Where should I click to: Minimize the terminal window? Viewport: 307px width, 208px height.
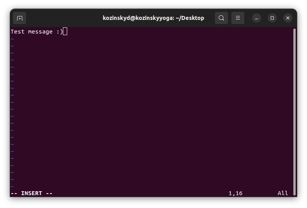257,18
